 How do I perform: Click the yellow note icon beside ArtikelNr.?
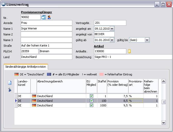[129, 51]
